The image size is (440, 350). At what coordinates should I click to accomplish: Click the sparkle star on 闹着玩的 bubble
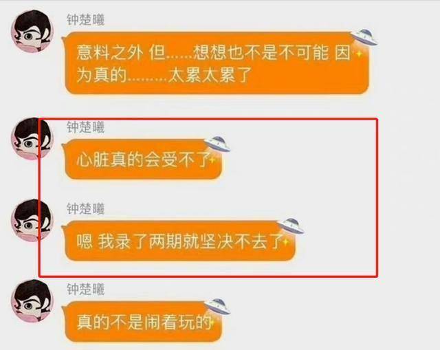(x=212, y=322)
